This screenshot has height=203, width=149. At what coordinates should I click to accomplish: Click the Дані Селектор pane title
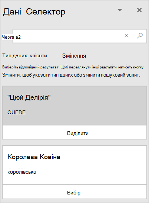coord(34,12)
